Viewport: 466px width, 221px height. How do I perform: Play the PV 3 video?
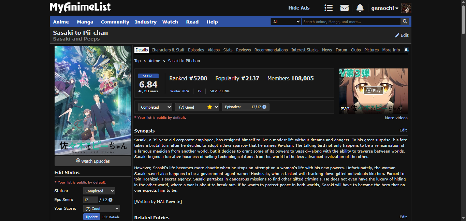click(373, 91)
